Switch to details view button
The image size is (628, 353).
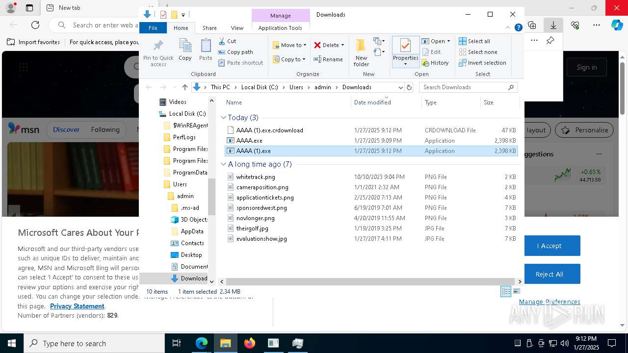(x=506, y=291)
